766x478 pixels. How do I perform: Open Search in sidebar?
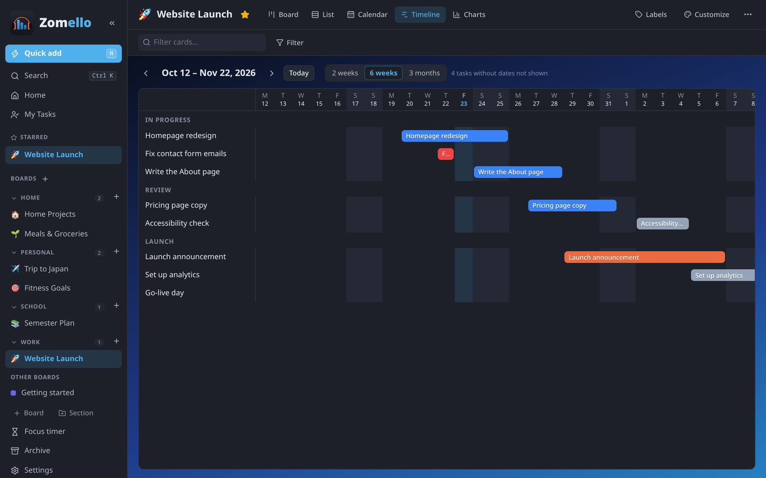63,76
